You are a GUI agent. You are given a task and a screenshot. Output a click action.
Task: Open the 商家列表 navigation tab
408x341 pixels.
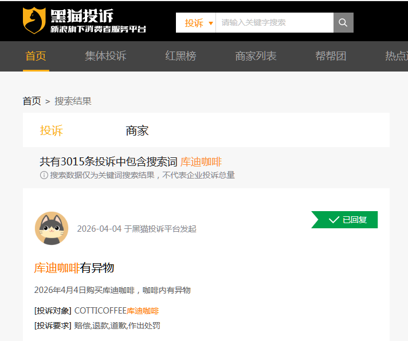(x=256, y=56)
